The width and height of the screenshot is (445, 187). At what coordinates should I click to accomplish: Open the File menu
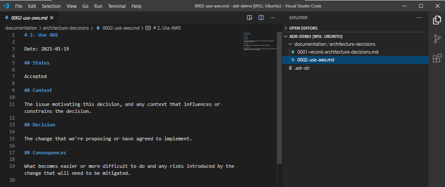[18, 6]
